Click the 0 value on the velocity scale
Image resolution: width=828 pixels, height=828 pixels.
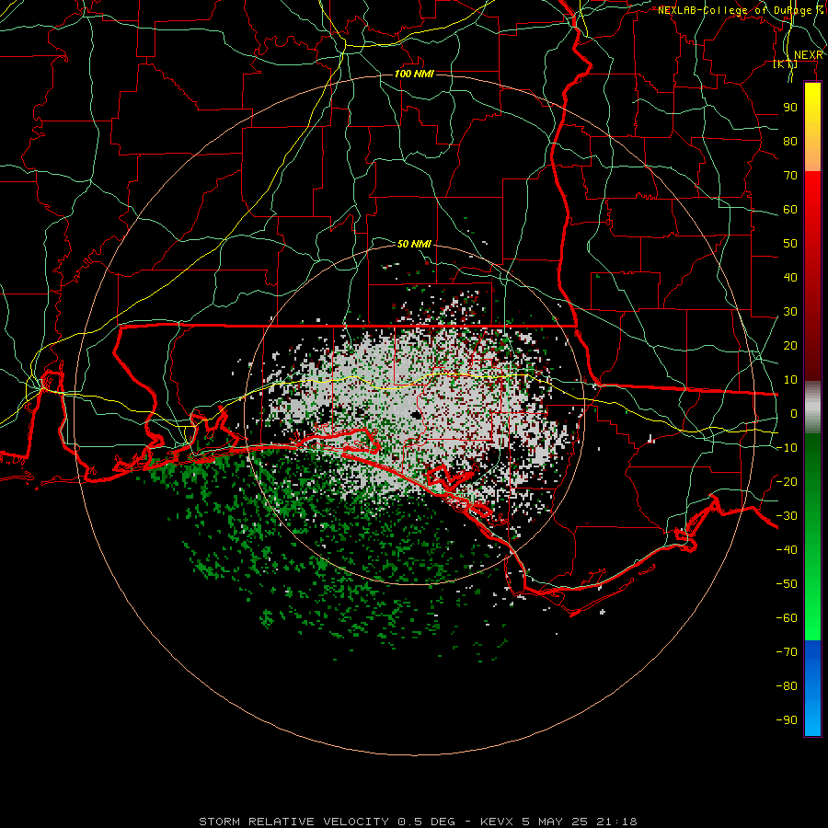[x=794, y=413]
